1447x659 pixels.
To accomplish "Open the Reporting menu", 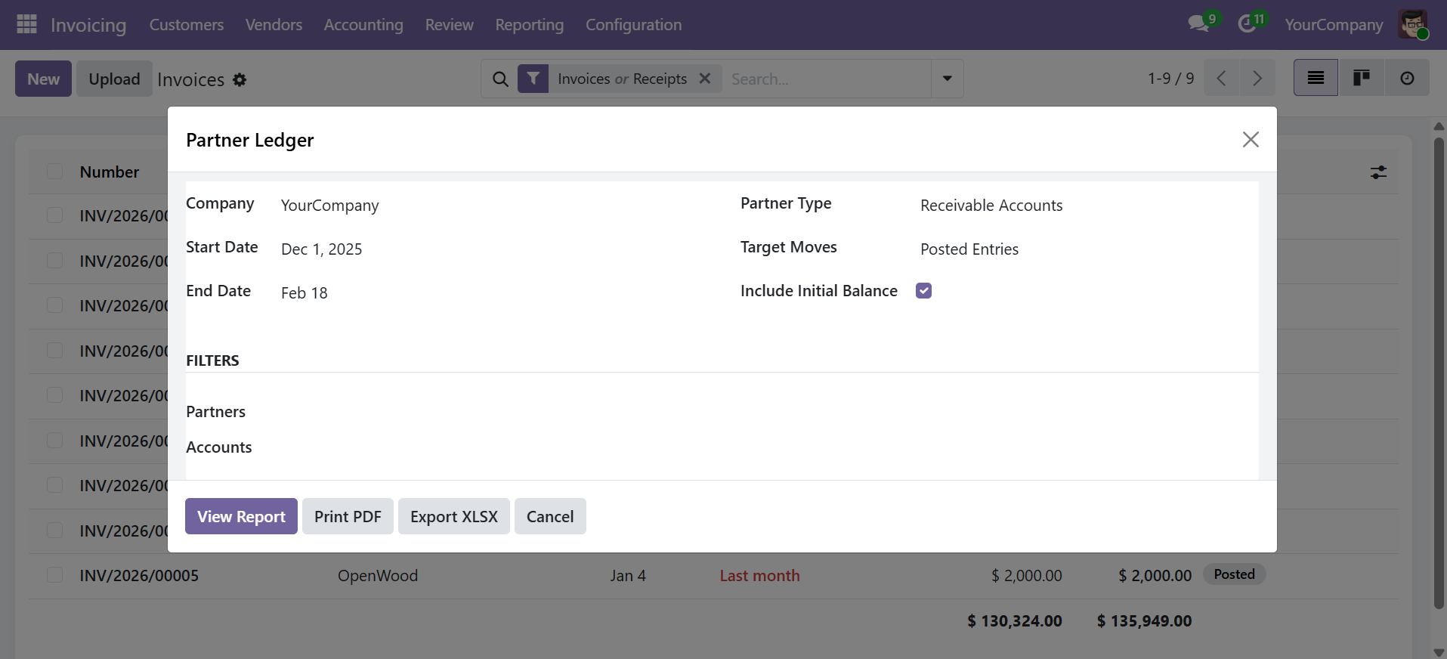I will (x=530, y=25).
